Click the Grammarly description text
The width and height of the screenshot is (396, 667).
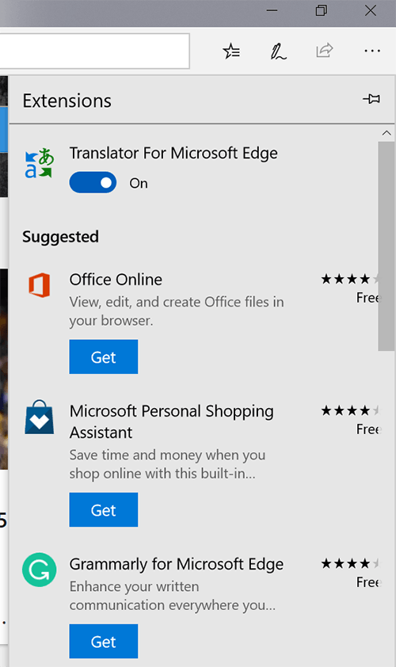pos(173,596)
